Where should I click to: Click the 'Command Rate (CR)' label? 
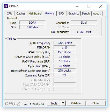[38, 75]
